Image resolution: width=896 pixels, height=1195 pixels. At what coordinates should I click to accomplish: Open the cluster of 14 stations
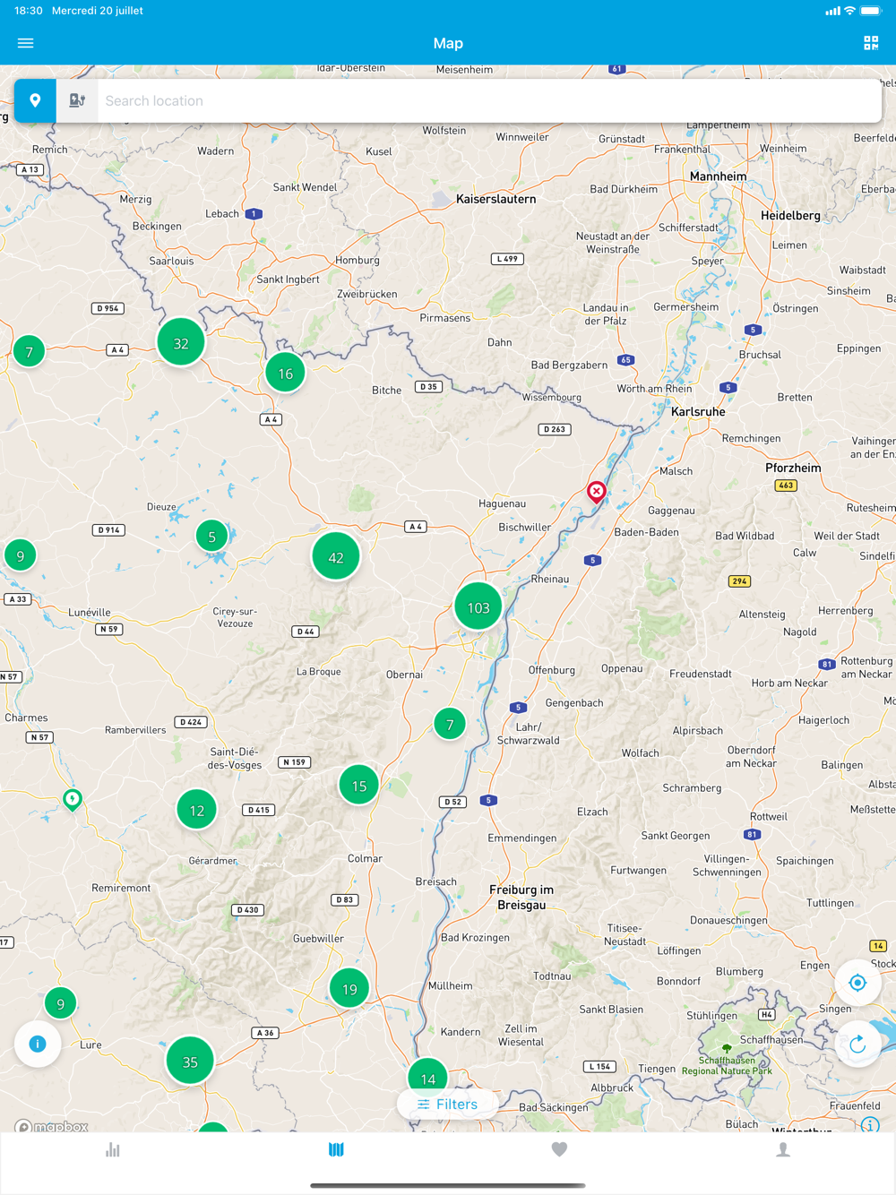428,1079
